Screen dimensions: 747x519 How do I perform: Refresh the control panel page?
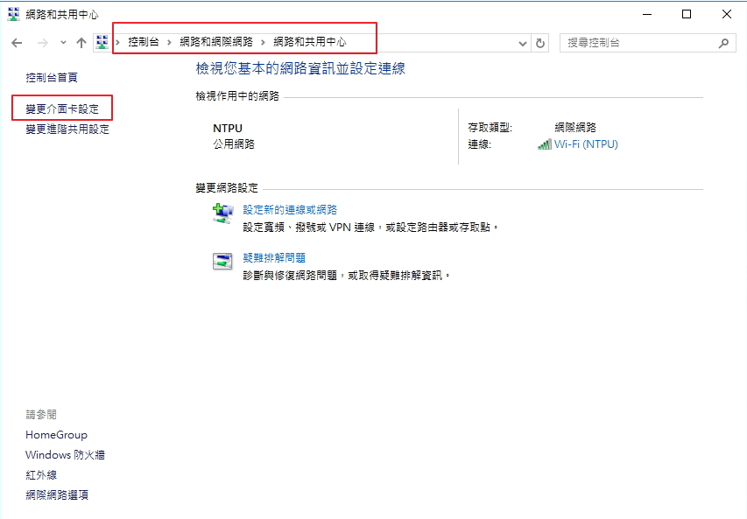539,44
